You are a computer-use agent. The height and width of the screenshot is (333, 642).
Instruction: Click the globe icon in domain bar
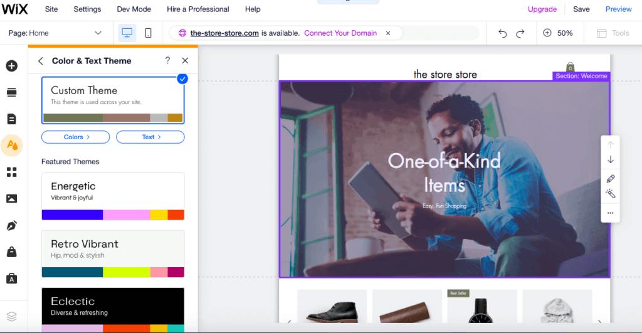(x=182, y=33)
